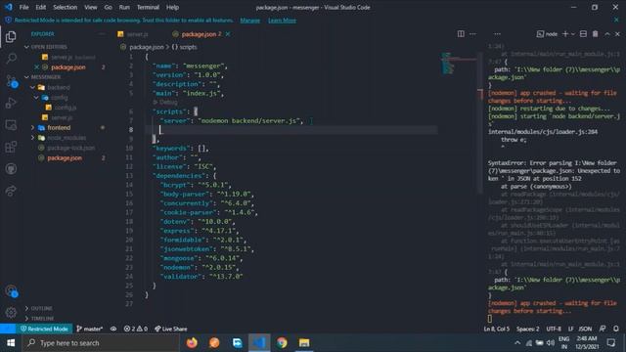
Task: Open terminal panel views ellipsis menu
Action: 497,34
